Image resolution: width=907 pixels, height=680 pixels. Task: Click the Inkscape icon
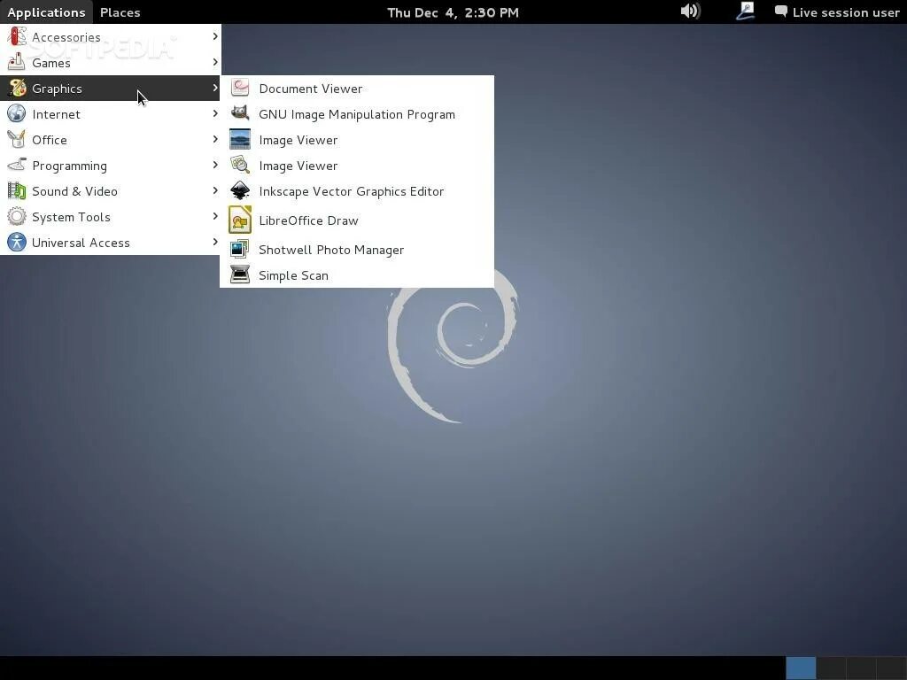pyautogui.click(x=240, y=191)
